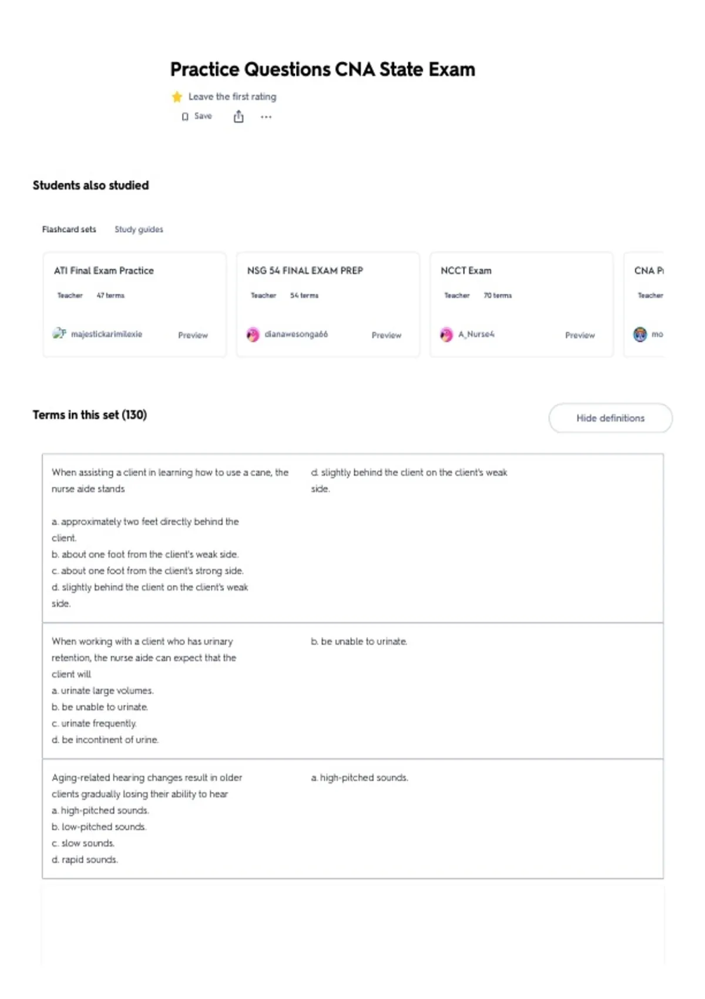
Task: Open the NCCT Exam card title
Action: 466,270
